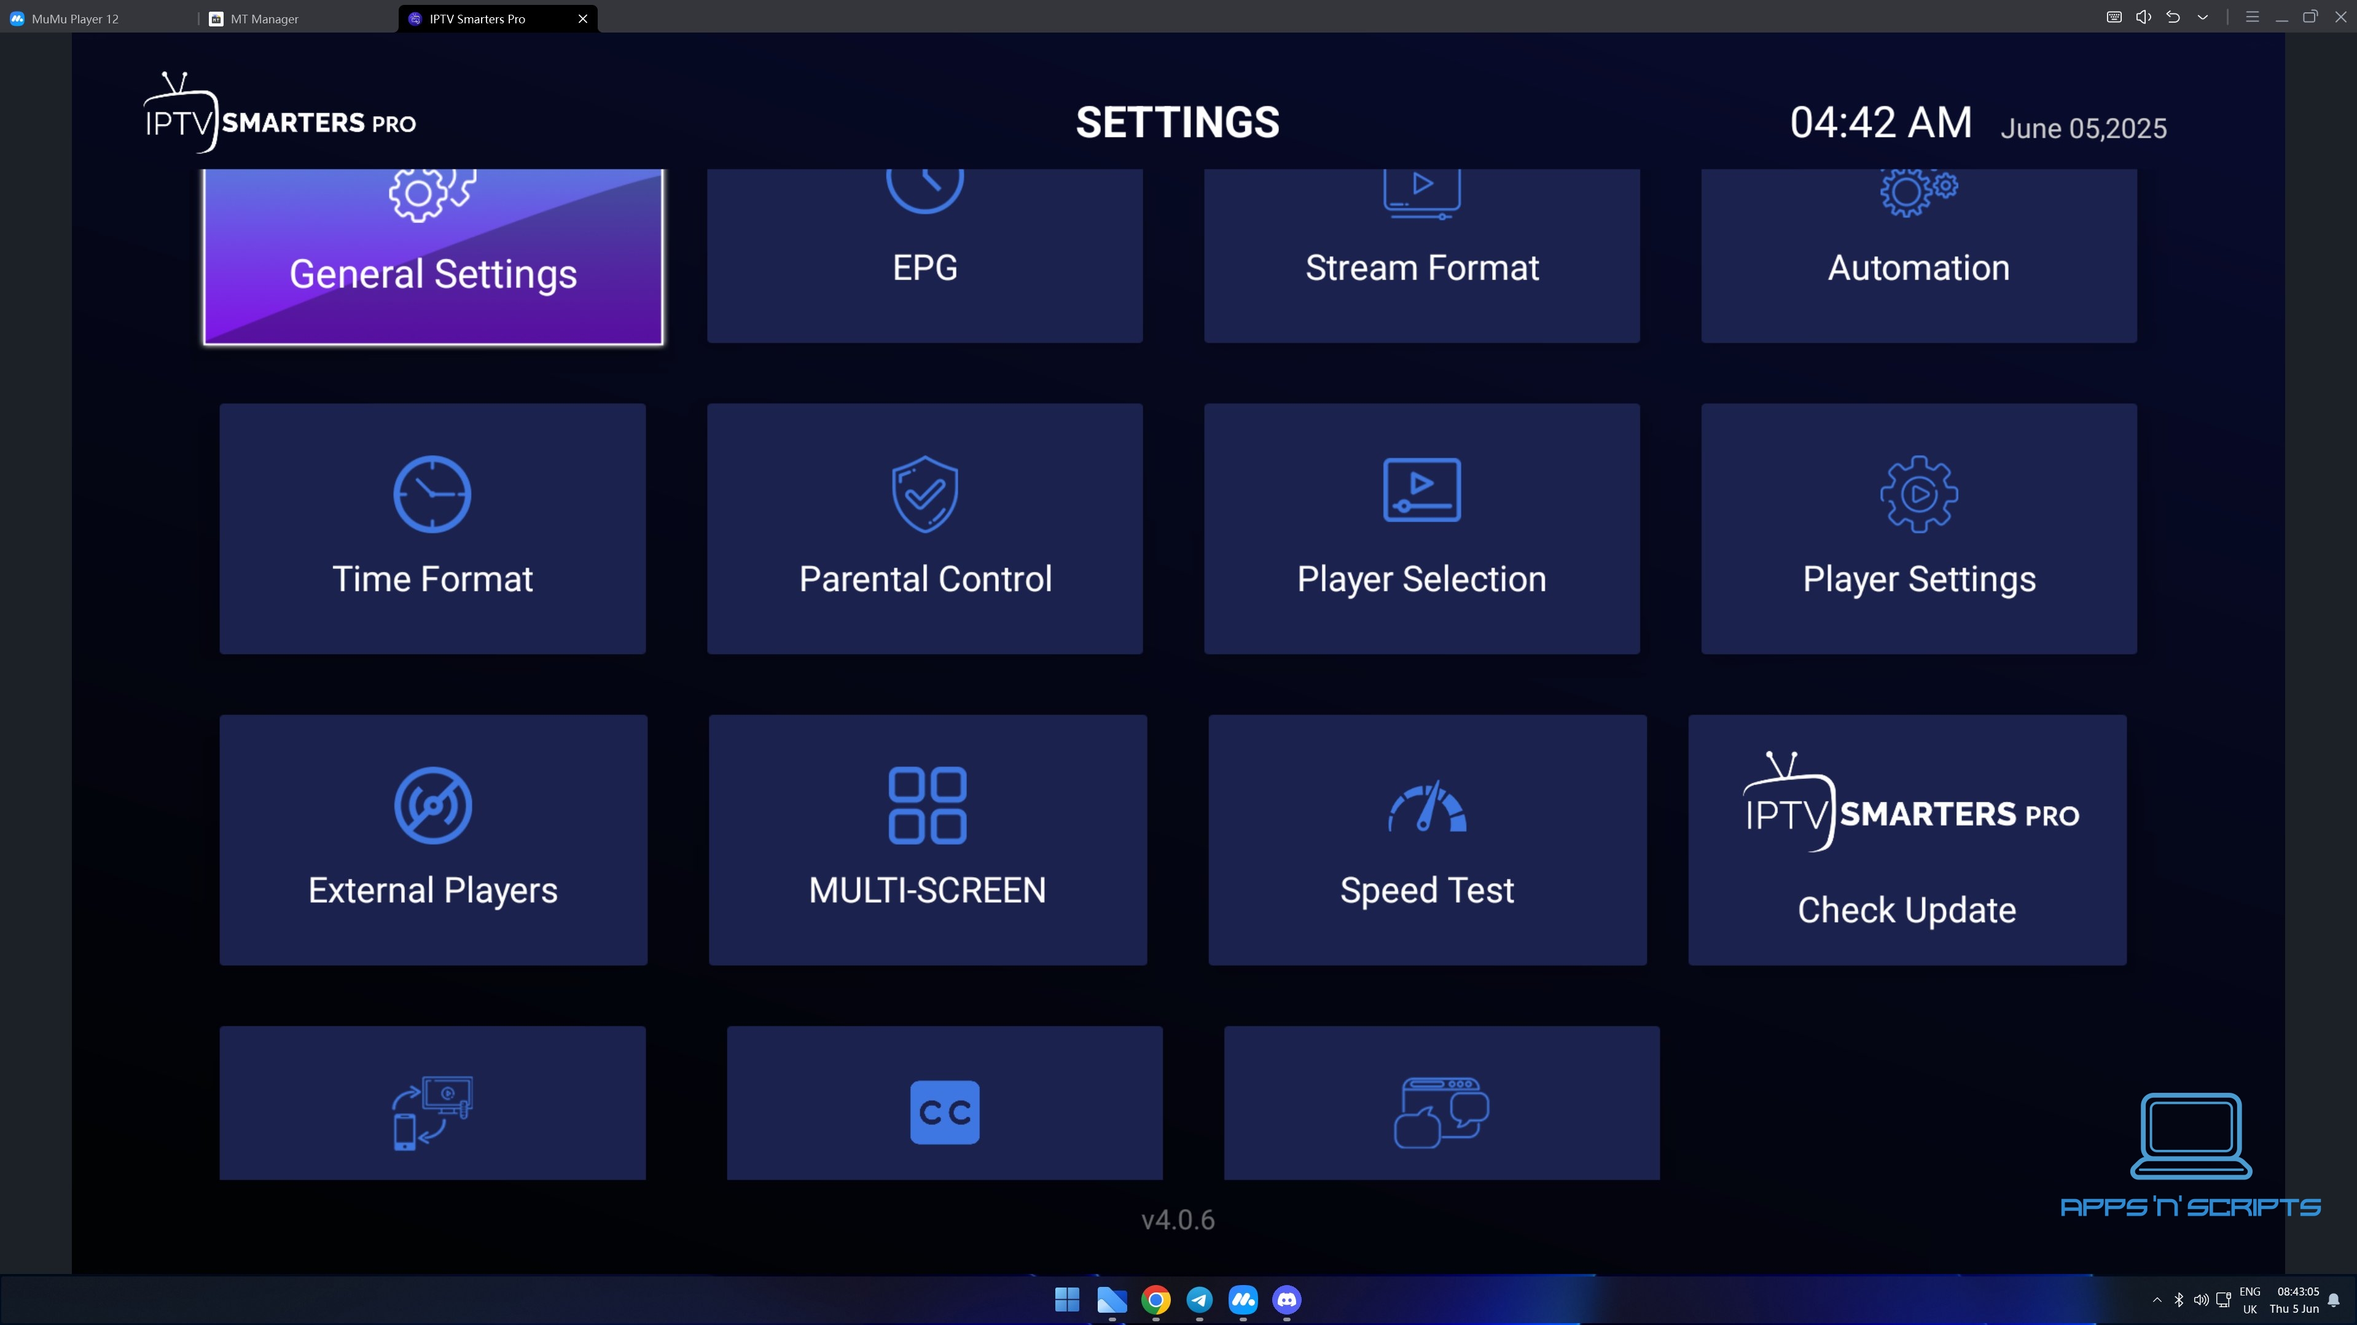Open the Automation settings tile
Image resolution: width=2357 pixels, height=1325 pixels.
pyautogui.click(x=1918, y=256)
